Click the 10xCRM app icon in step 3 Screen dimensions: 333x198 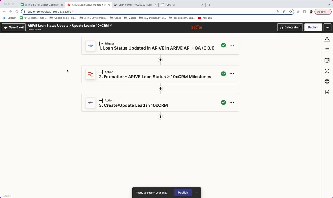(91, 103)
